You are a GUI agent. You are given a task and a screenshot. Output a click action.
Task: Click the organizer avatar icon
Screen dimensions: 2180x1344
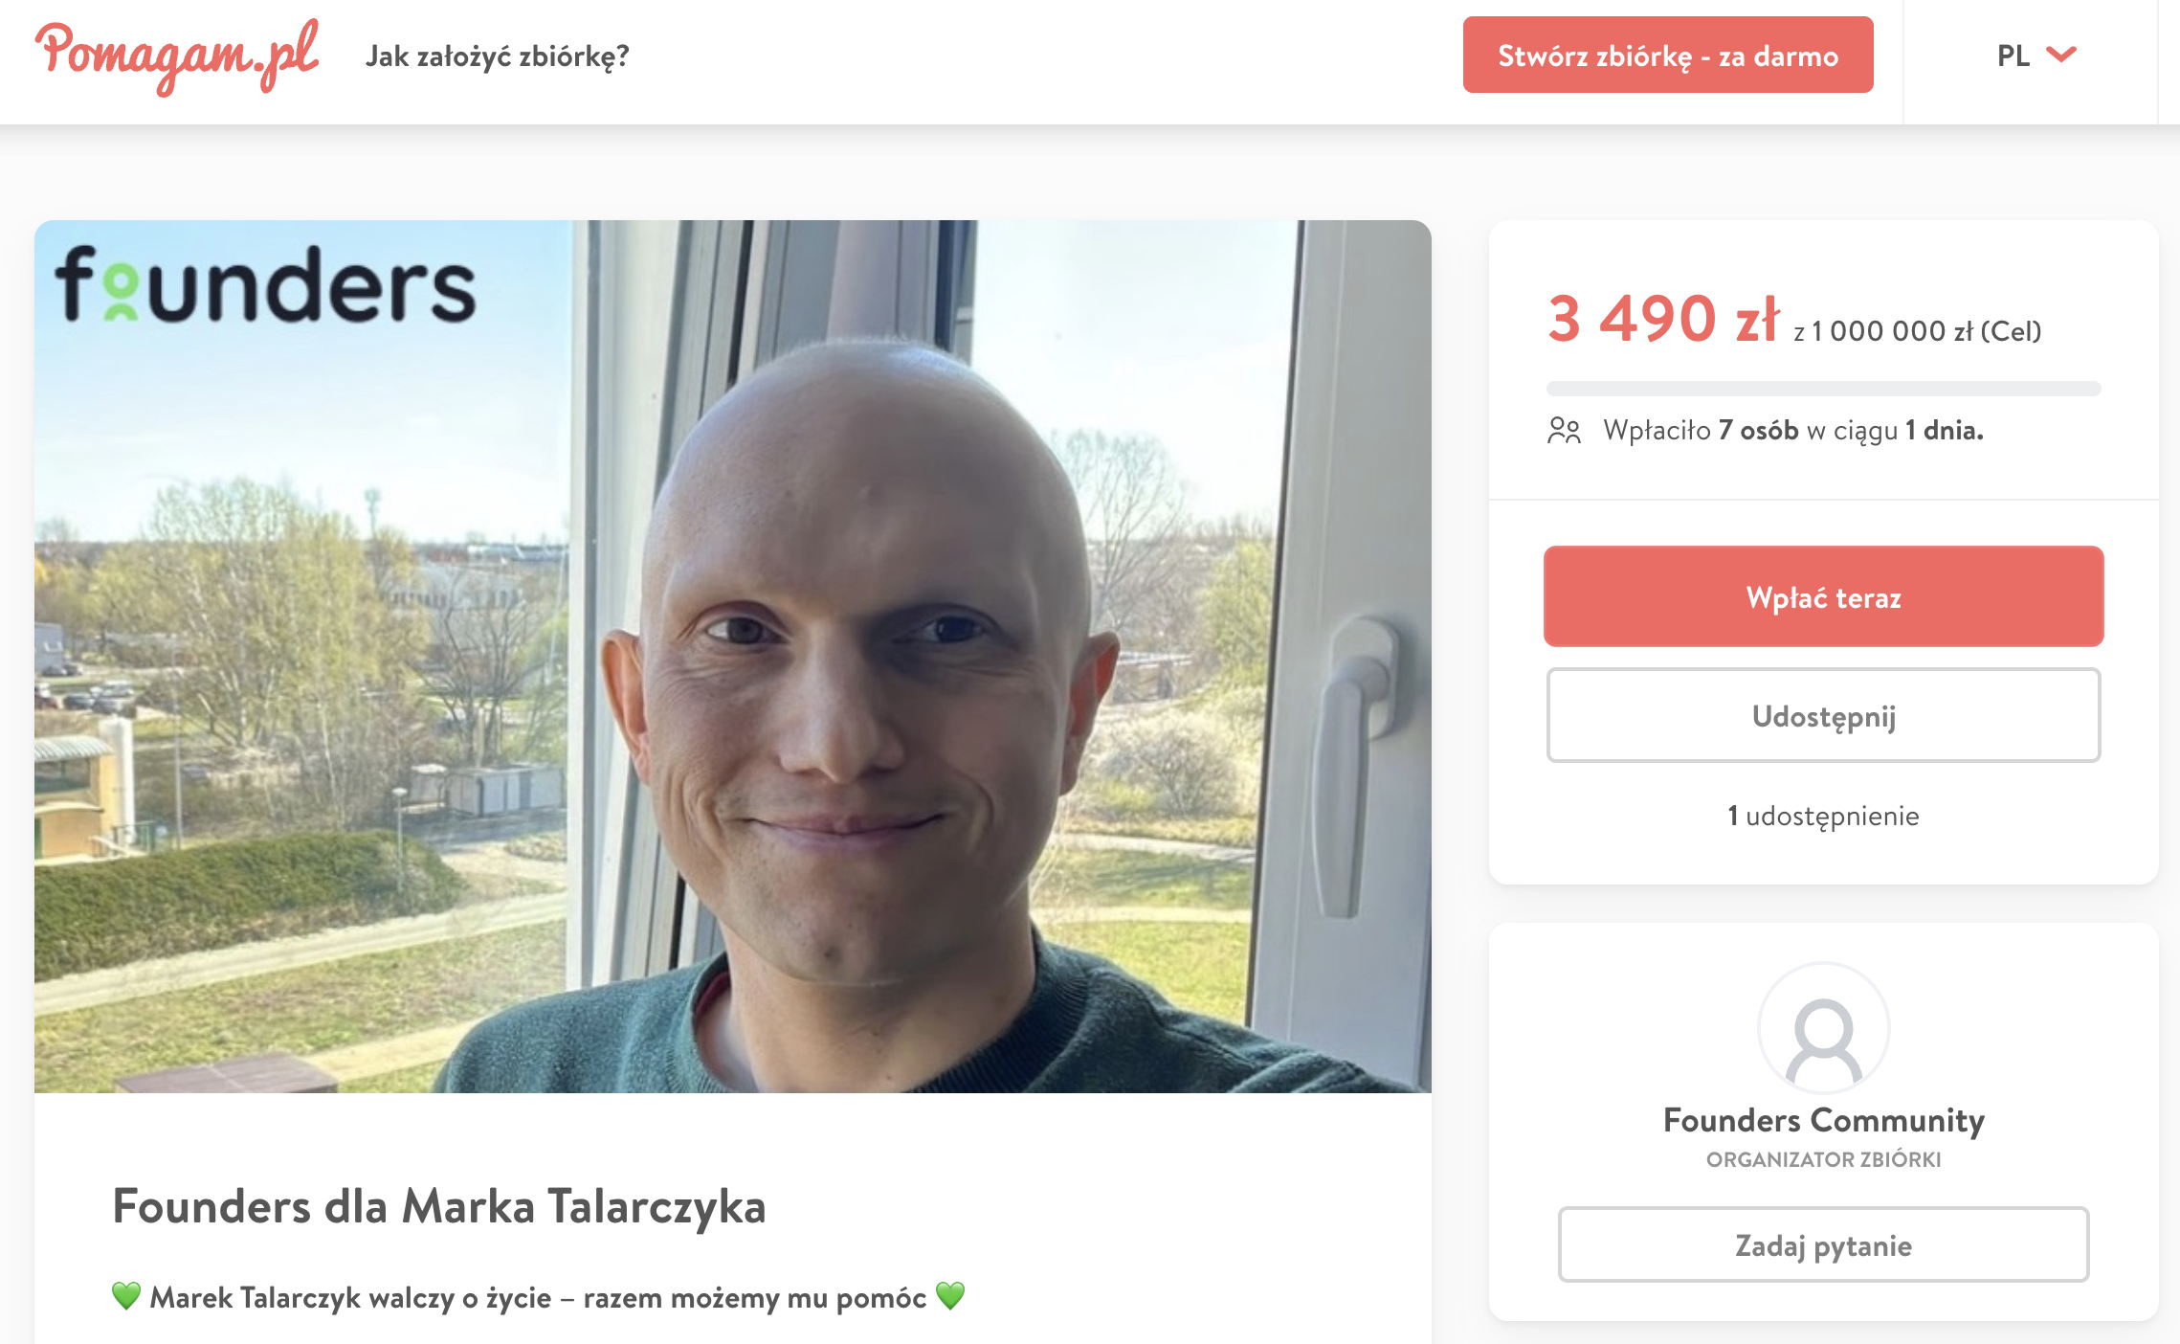[x=1824, y=1028]
